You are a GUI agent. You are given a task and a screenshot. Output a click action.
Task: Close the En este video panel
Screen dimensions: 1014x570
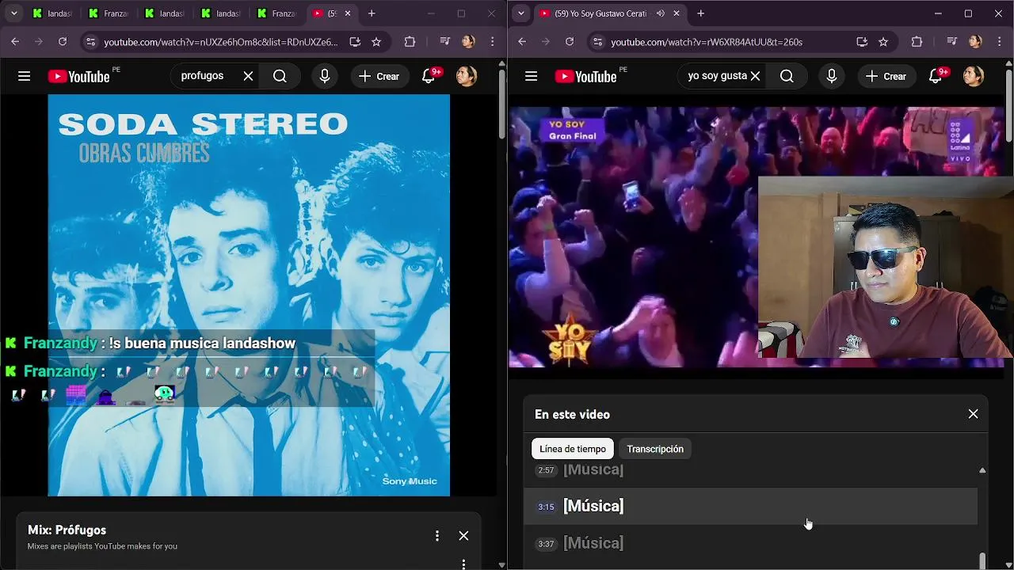click(973, 414)
